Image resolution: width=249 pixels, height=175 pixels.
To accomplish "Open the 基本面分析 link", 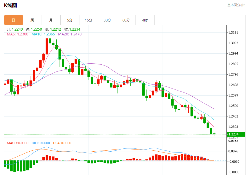I will (x=236, y=5).
